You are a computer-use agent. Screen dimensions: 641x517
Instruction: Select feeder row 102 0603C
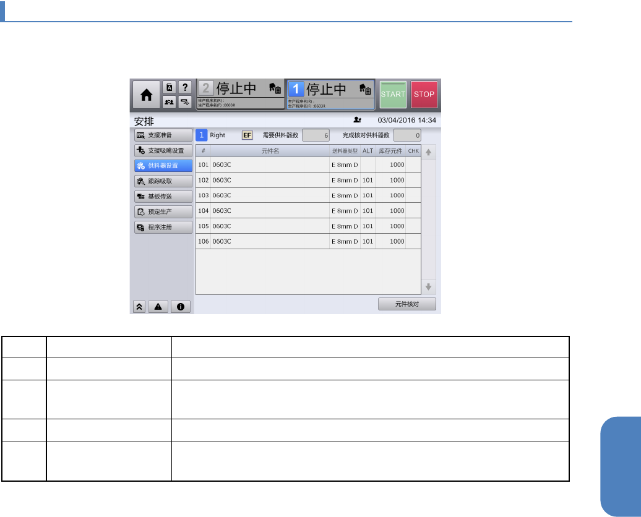tap(308, 180)
